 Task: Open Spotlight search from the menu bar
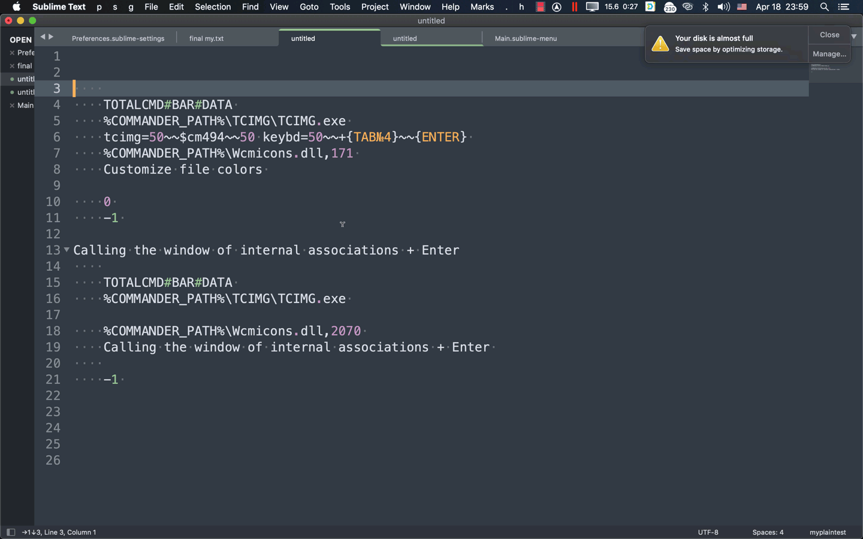(x=825, y=7)
